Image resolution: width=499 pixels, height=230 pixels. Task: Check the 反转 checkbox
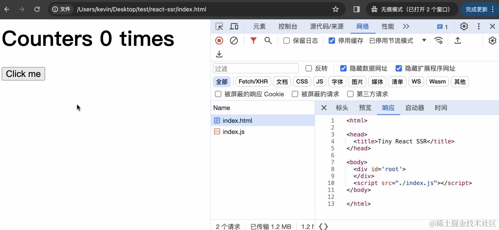pos(309,69)
